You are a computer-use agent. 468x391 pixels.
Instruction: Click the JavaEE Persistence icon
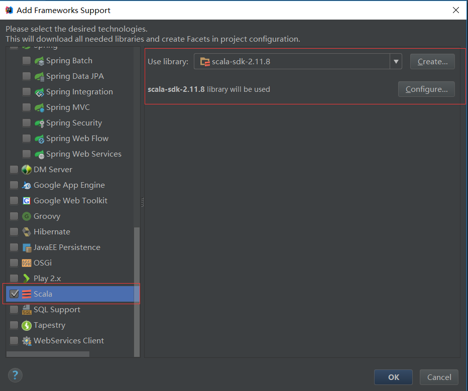(27, 247)
